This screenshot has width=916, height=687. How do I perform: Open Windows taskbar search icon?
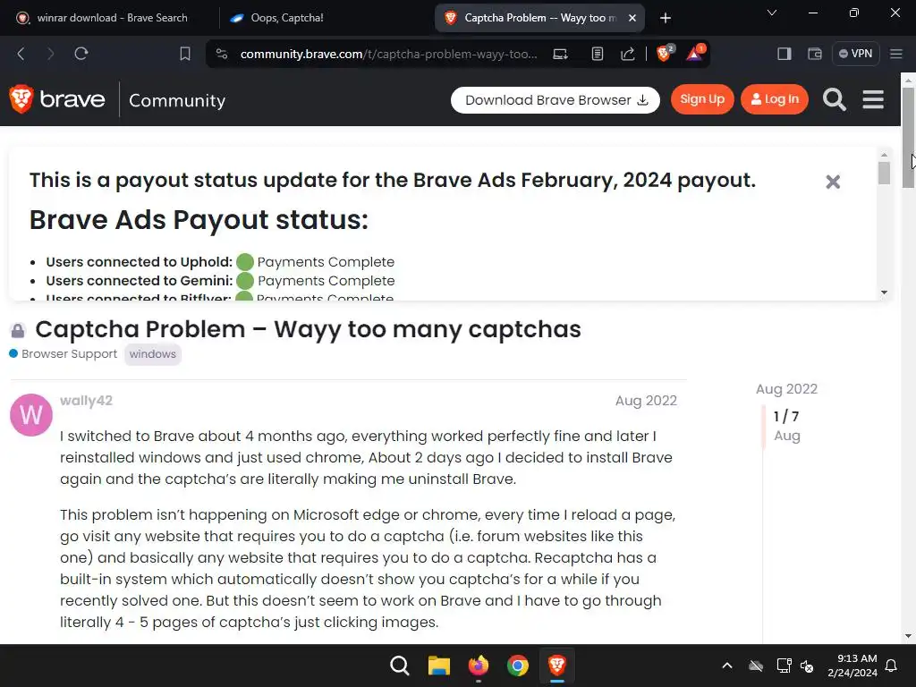(400, 666)
